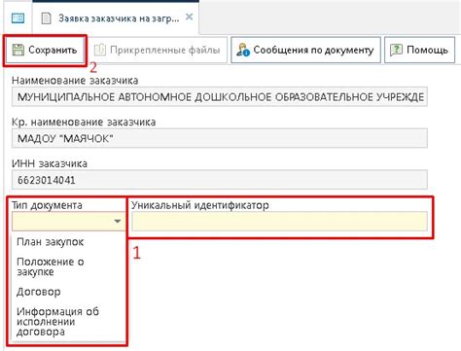Click the Помощь button

tap(419, 50)
